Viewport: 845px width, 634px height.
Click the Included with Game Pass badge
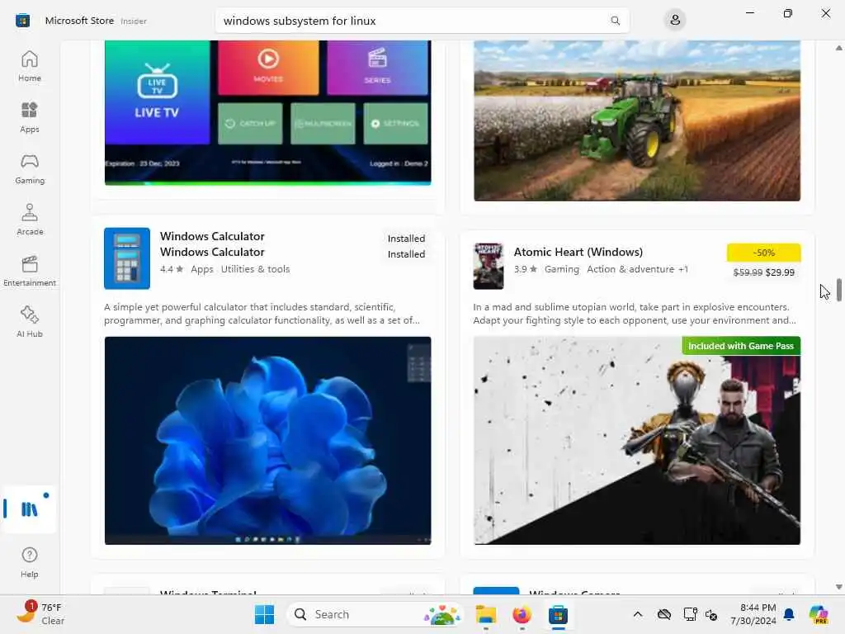(741, 346)
